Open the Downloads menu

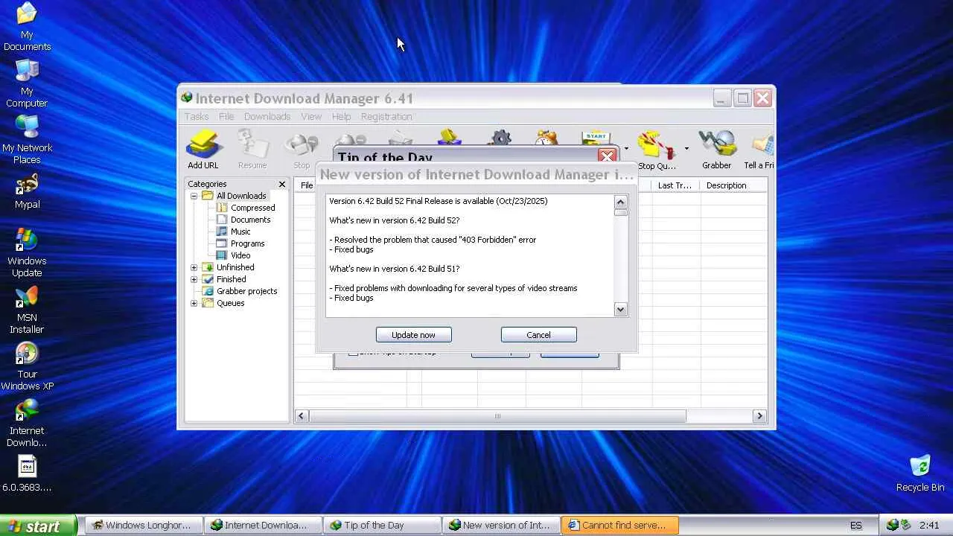pyautogui.click(x=267, y=117)
